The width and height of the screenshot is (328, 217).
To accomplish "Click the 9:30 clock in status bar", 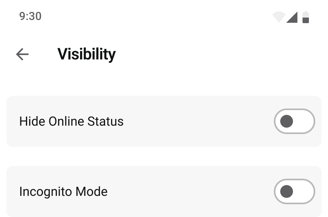I will 30,16.
